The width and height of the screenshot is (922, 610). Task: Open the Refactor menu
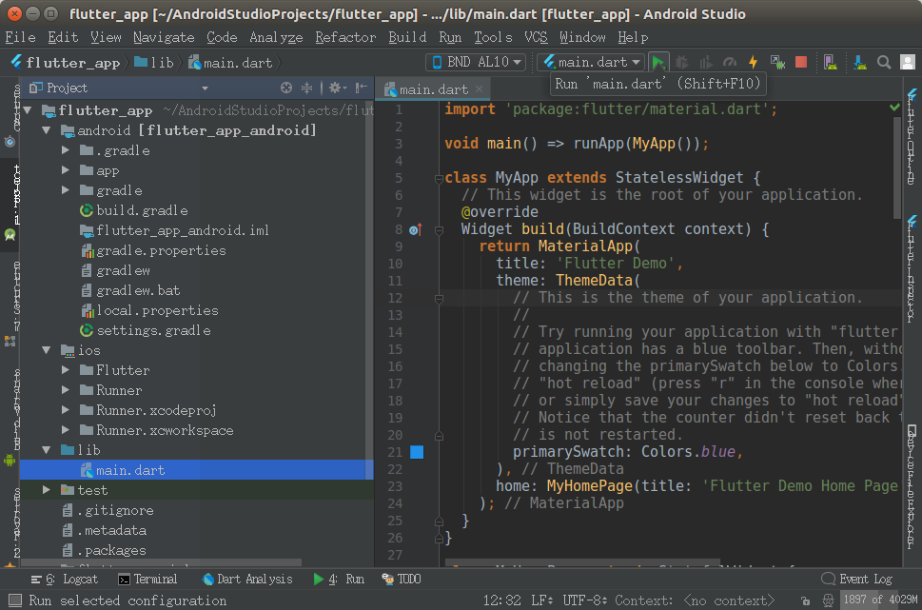coord(344,37)
